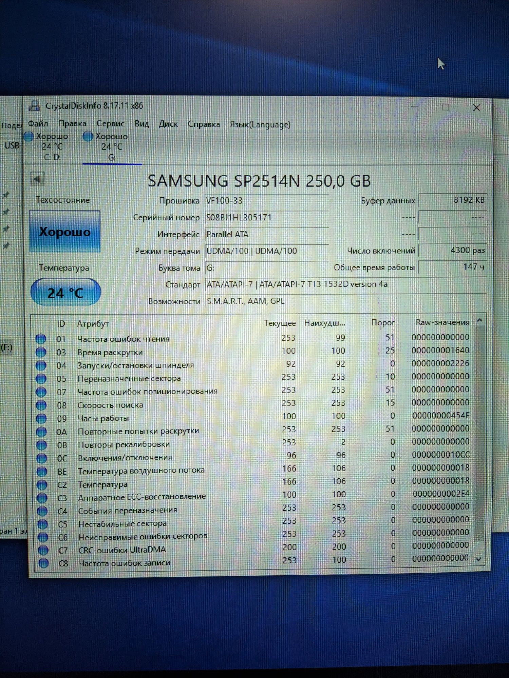Click the 8192 KB buffer value
Image resolution: width=509 pixels, height=678 pixels.
pos(453,200)
